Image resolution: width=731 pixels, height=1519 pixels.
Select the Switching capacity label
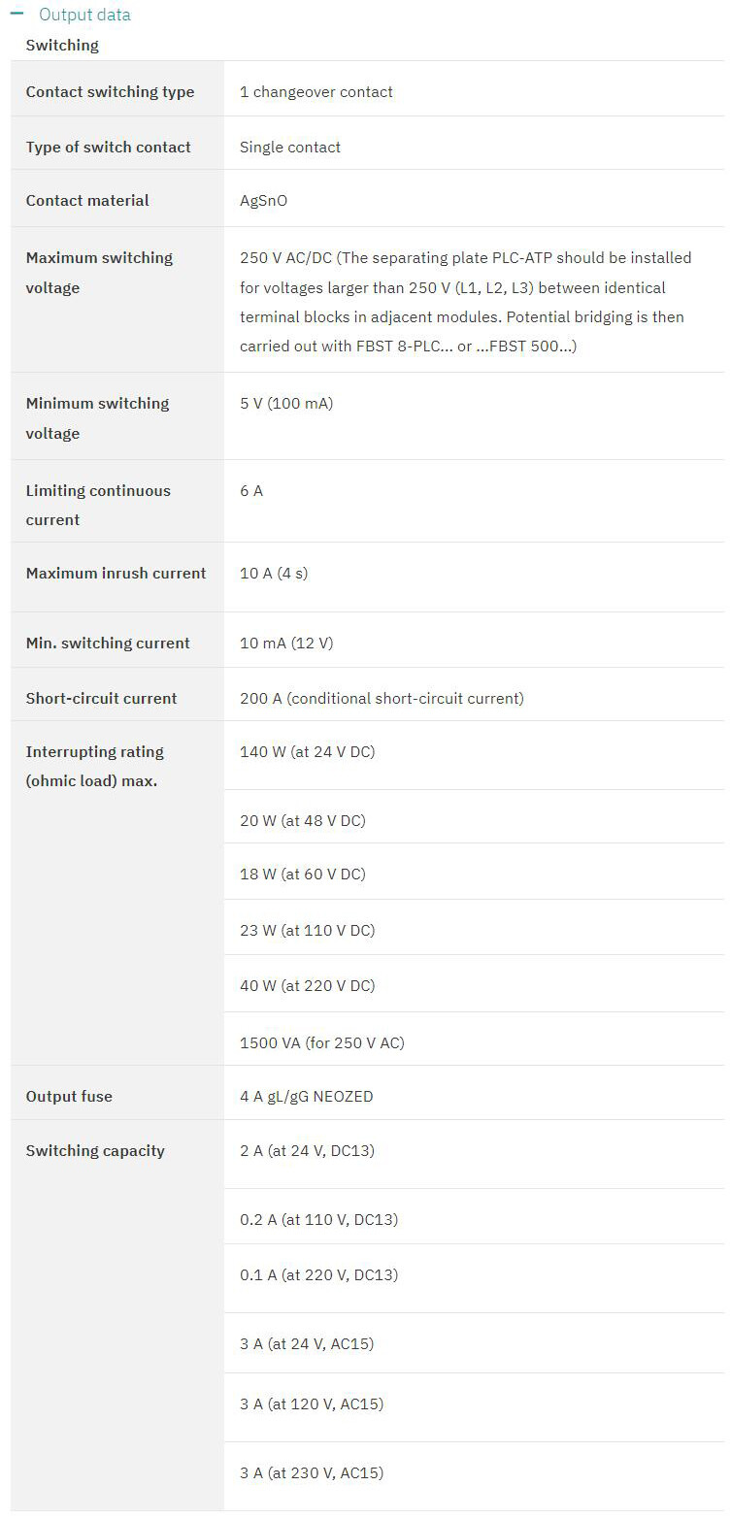(x=95, y=1151)
